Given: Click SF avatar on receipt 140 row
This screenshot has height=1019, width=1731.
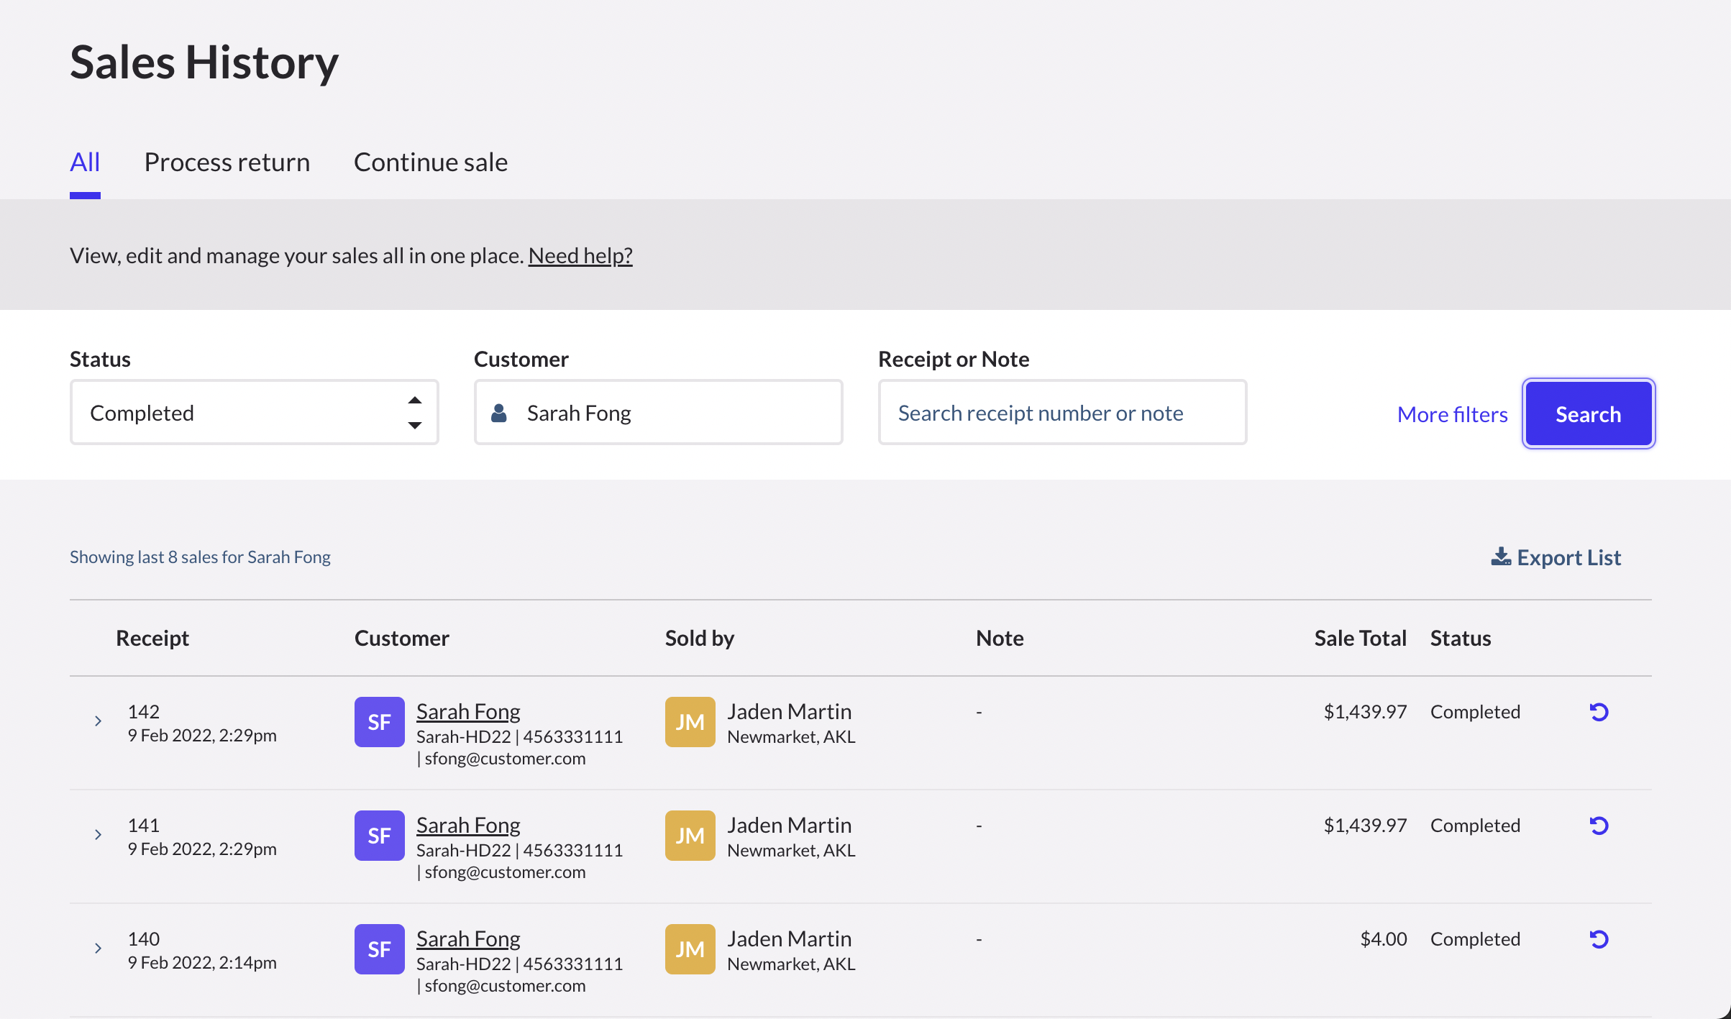Looking at the screenshot, I should pos(379,949).
